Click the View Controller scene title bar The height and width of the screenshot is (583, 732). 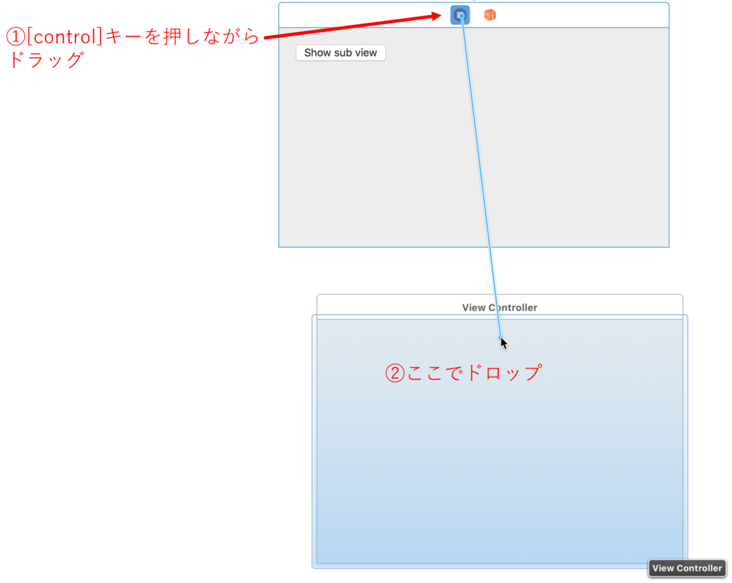pyautogui.click(x=499, y=307)
